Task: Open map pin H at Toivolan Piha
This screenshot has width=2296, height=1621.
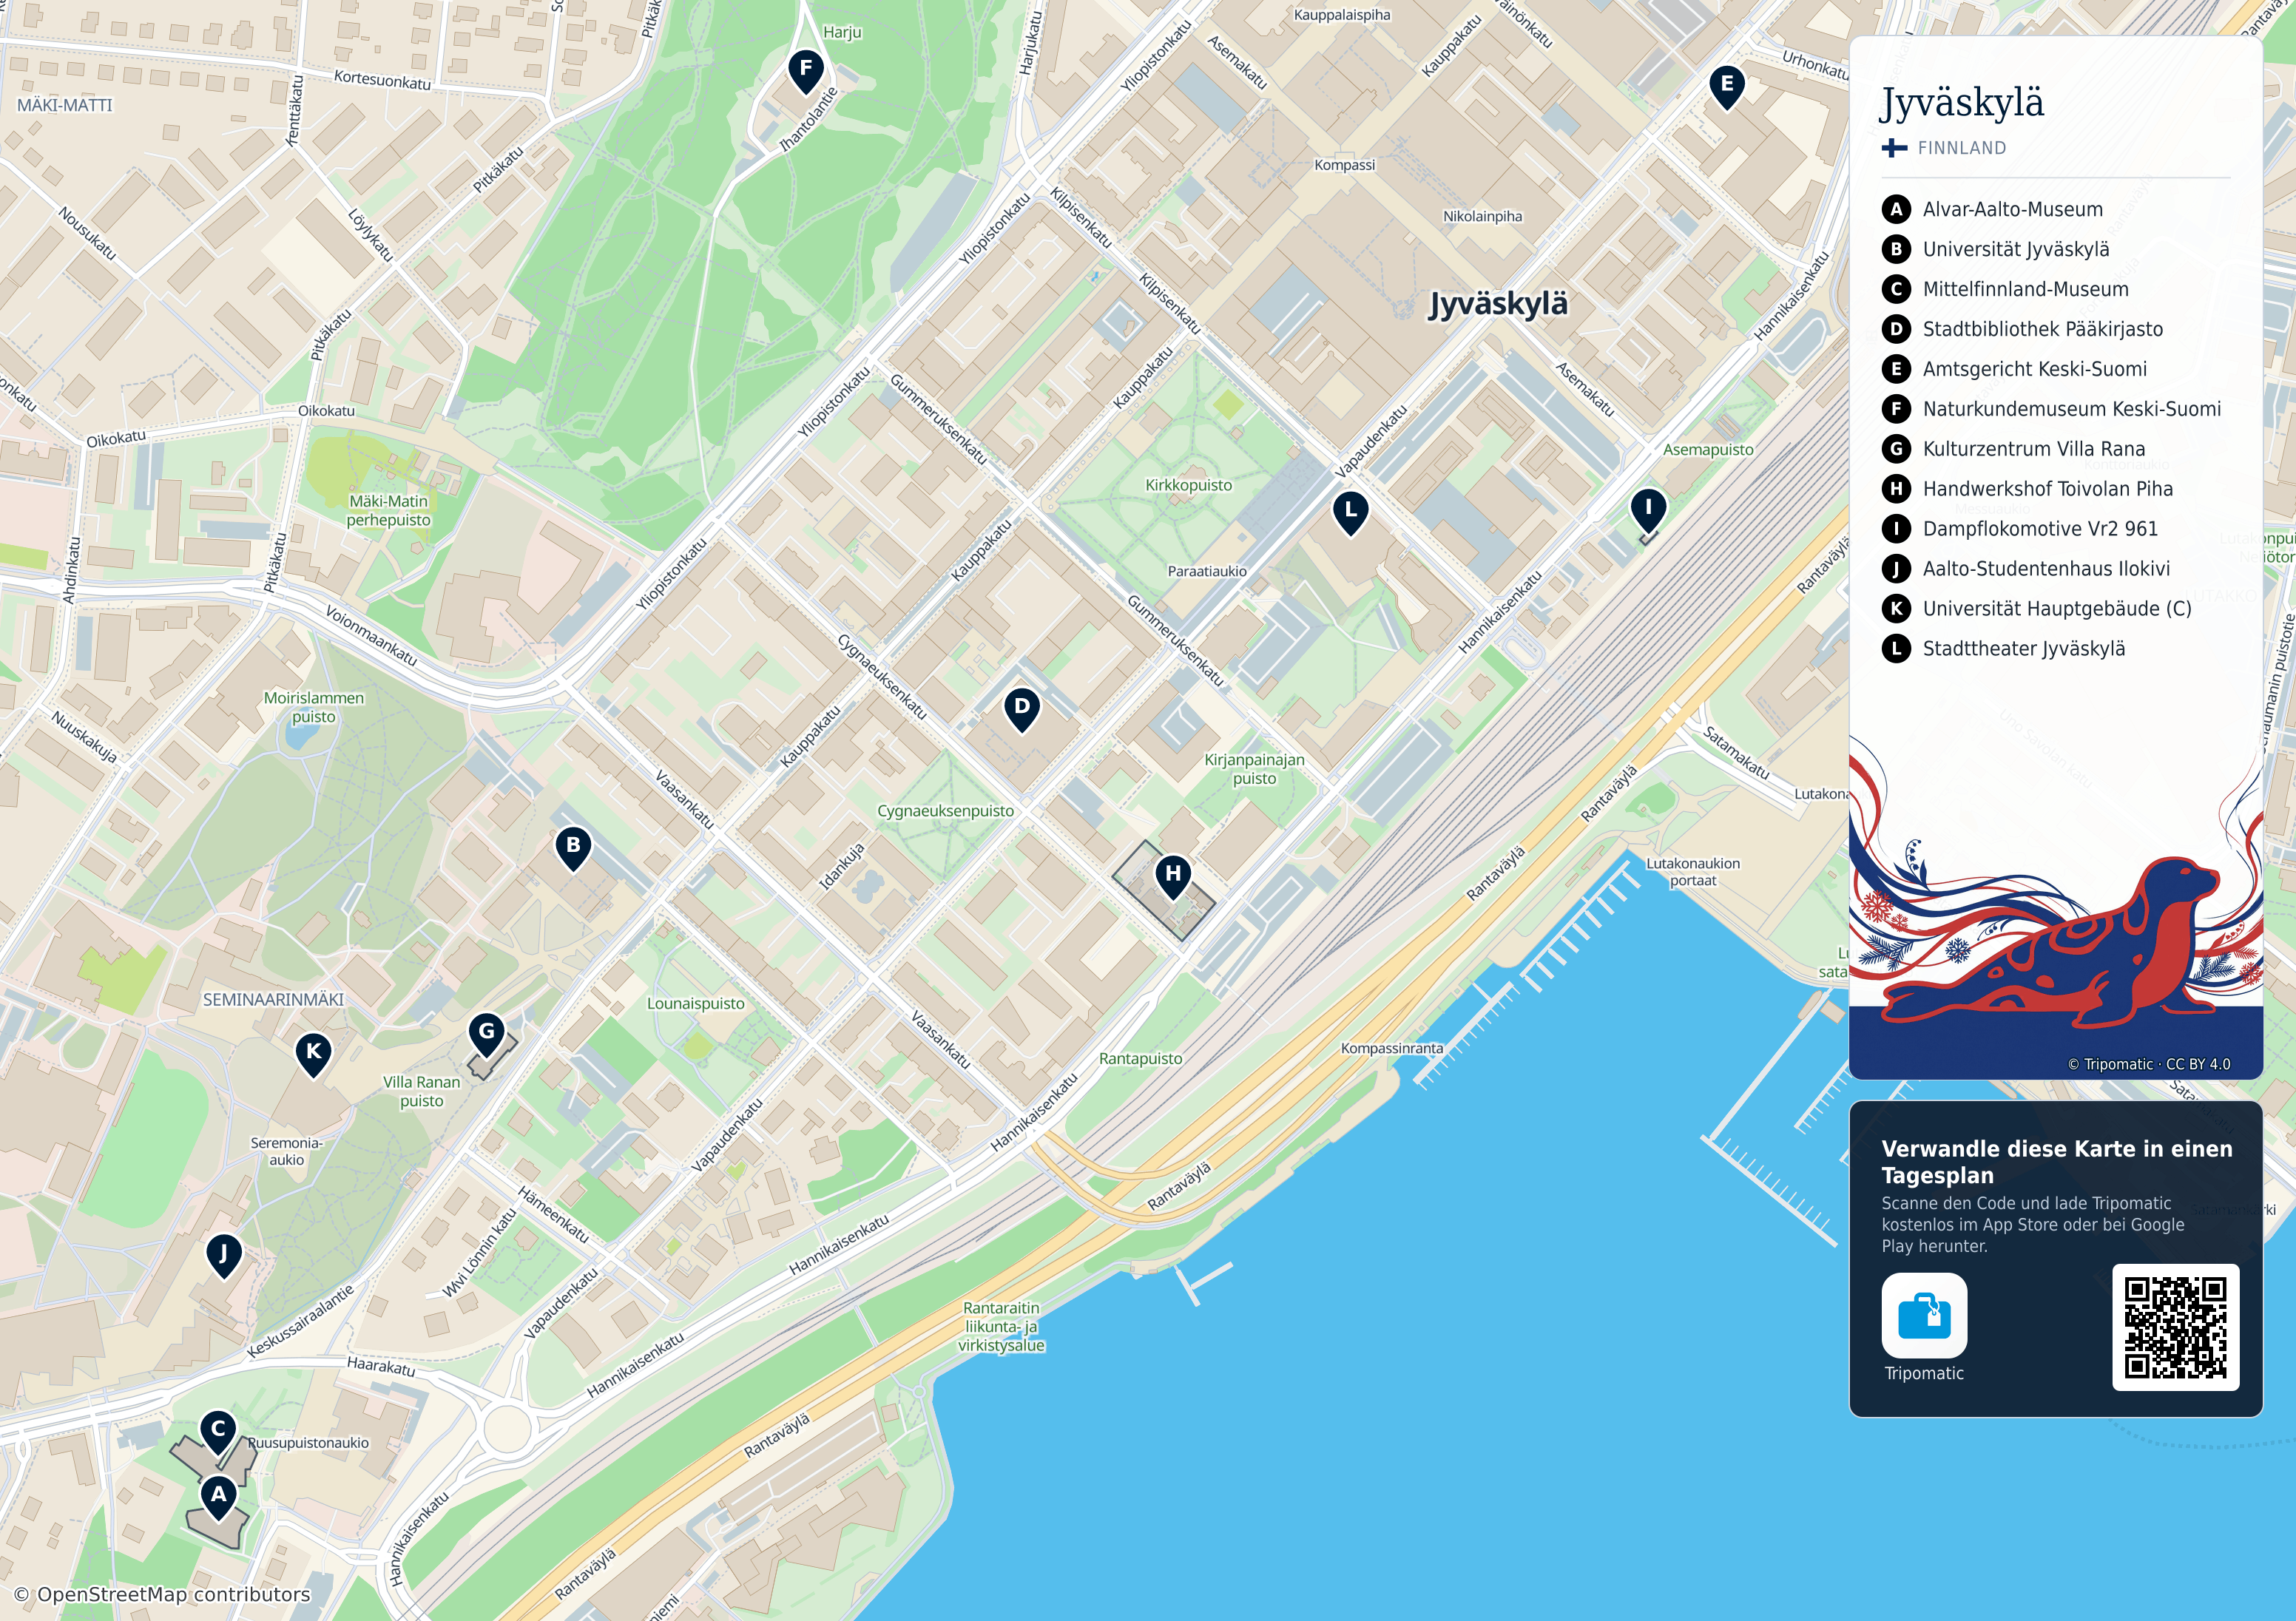Action: tap(1173, 876)
